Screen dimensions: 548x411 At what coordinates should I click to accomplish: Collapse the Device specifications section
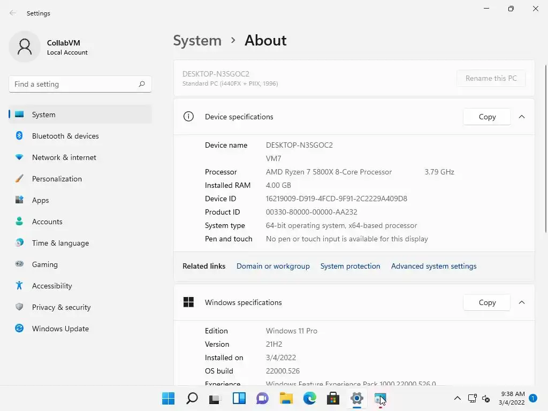[x=522, y=117]
